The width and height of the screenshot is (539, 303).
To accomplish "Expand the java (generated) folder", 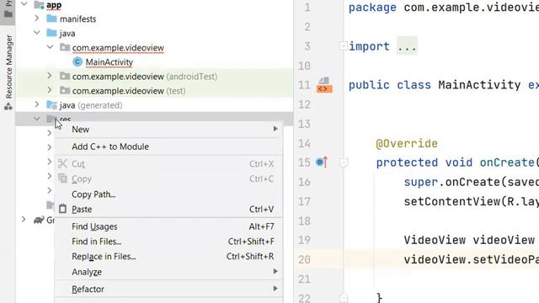I will coord(37,104).
